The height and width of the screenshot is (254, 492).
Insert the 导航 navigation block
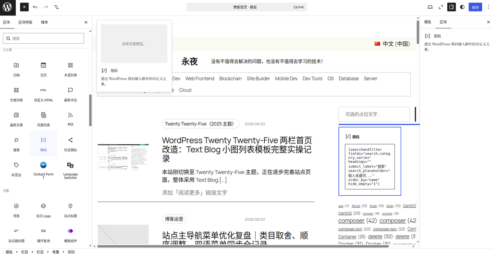16,210
